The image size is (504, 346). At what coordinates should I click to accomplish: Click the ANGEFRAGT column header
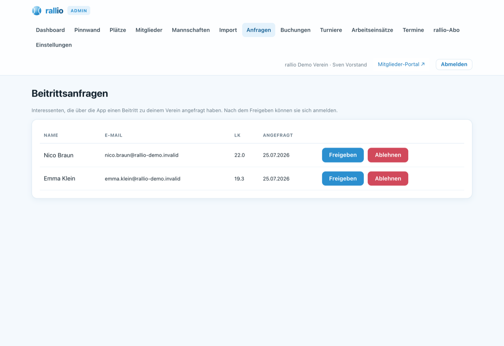tap(278, 135)
